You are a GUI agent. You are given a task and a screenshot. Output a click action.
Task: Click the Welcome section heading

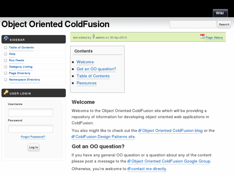[x=83, y=102]
